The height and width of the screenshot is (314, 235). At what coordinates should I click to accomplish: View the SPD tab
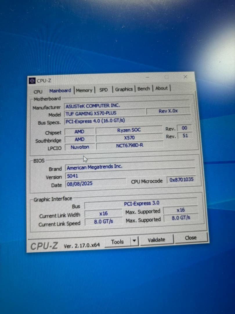click(x=103, y=90)
